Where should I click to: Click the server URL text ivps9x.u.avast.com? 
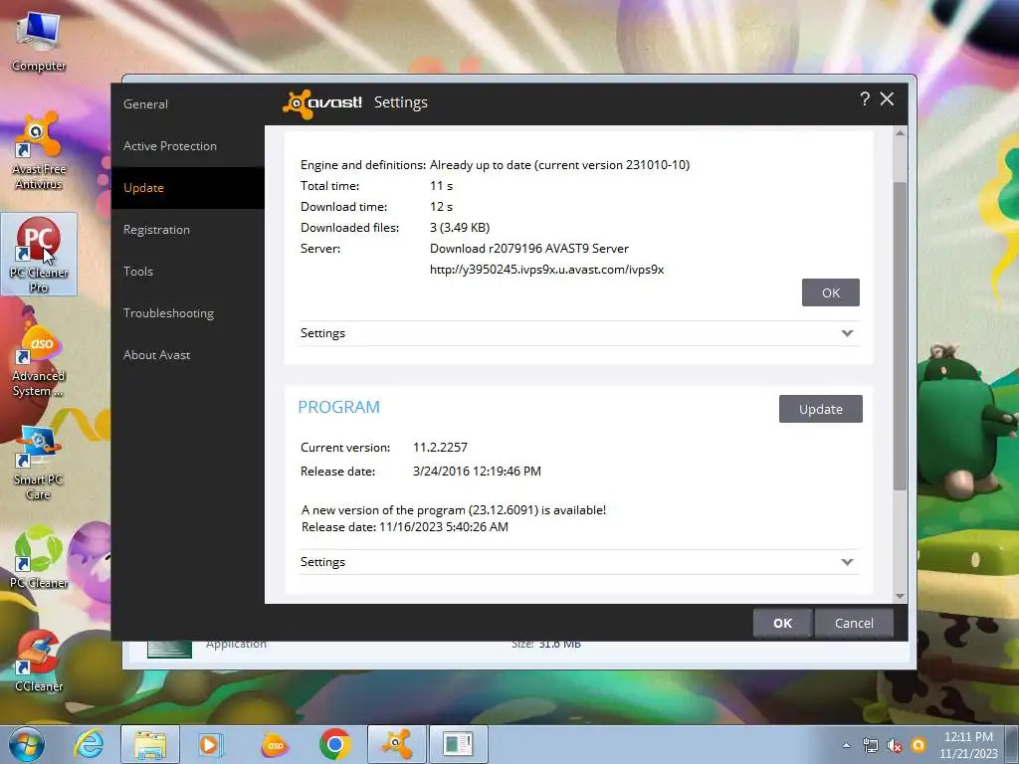pyautogui.click(x=546, y=270)
